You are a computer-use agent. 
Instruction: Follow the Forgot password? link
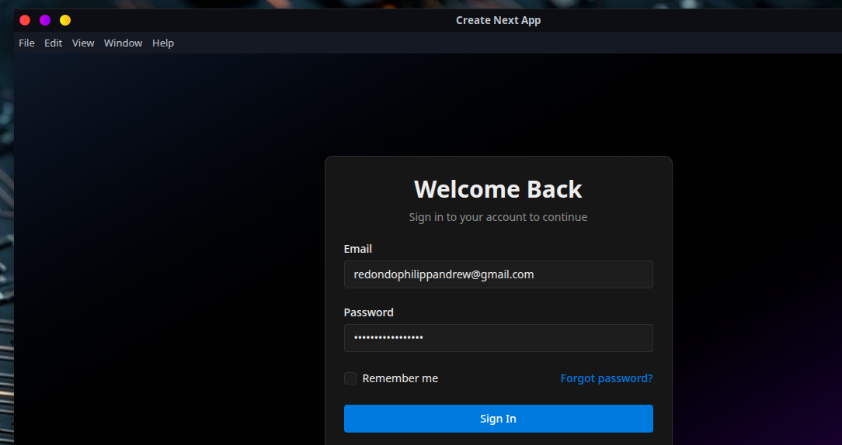click(x=607, y=378)
